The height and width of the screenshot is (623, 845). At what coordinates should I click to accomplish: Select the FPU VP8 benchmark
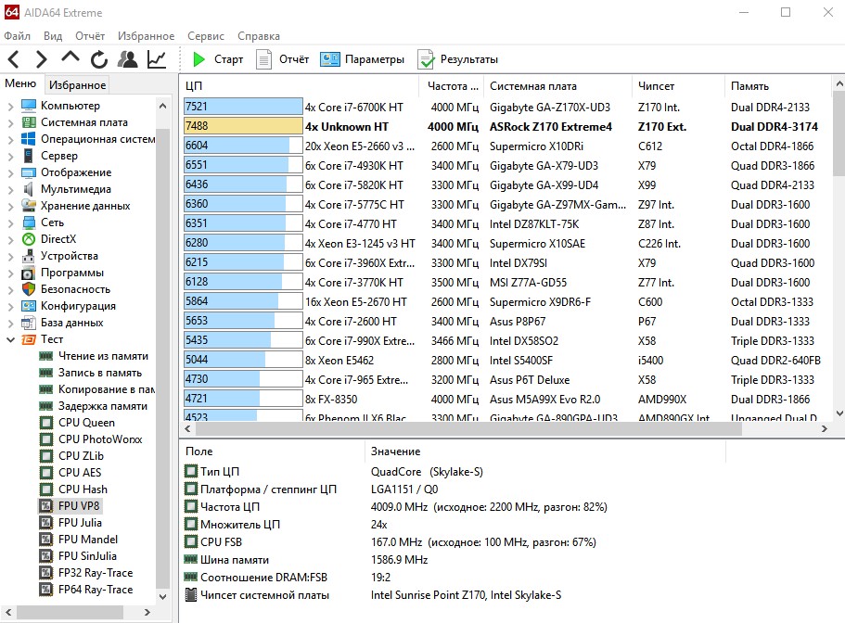point(70,506)
